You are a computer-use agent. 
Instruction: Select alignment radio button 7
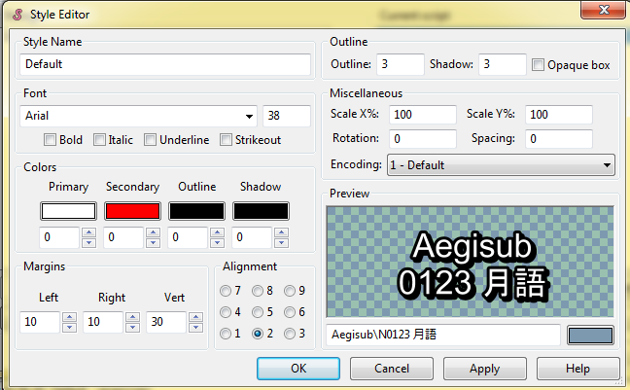(x=226, y=291)
